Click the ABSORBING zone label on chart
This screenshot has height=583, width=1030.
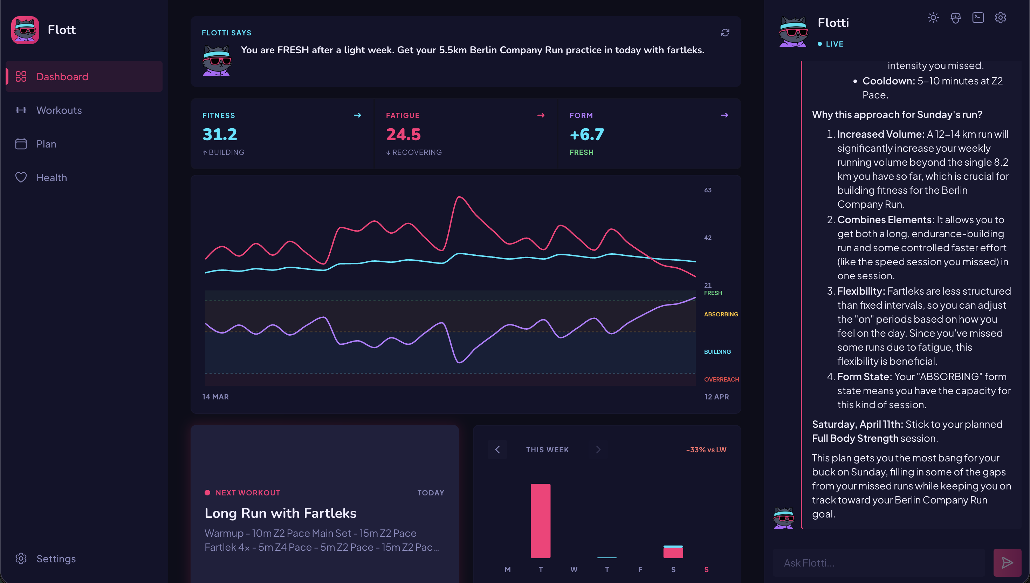pos(721,314)
